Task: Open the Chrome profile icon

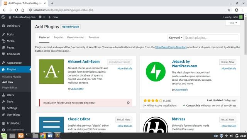Action: click(x=237, y=10)
